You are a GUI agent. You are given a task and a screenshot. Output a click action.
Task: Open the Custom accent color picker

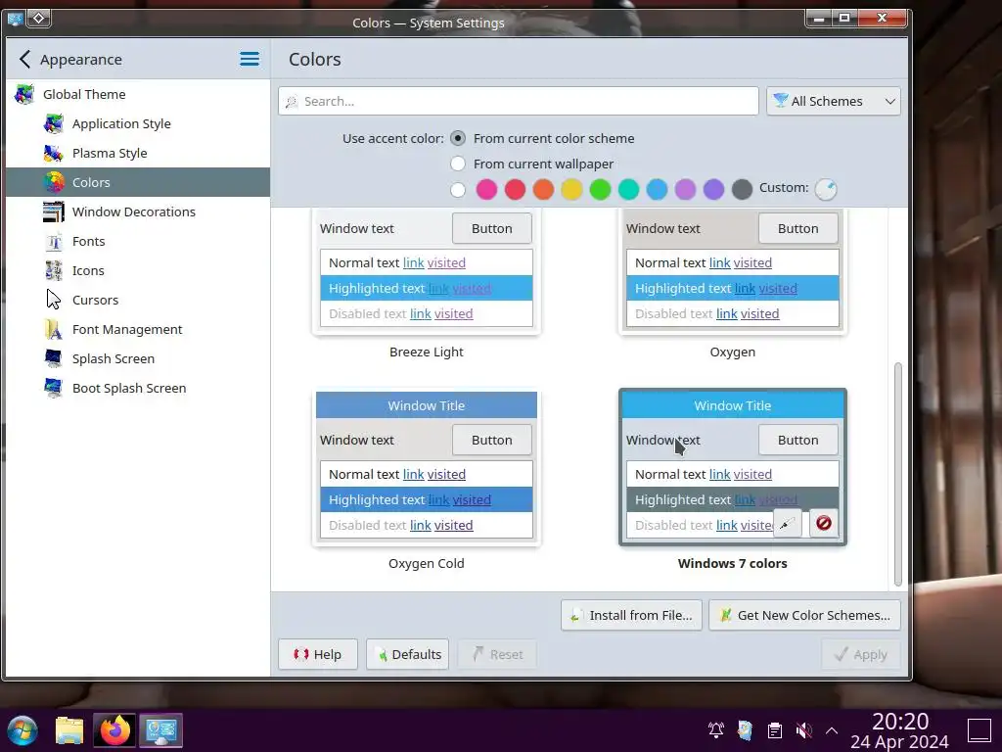point(826,190)
